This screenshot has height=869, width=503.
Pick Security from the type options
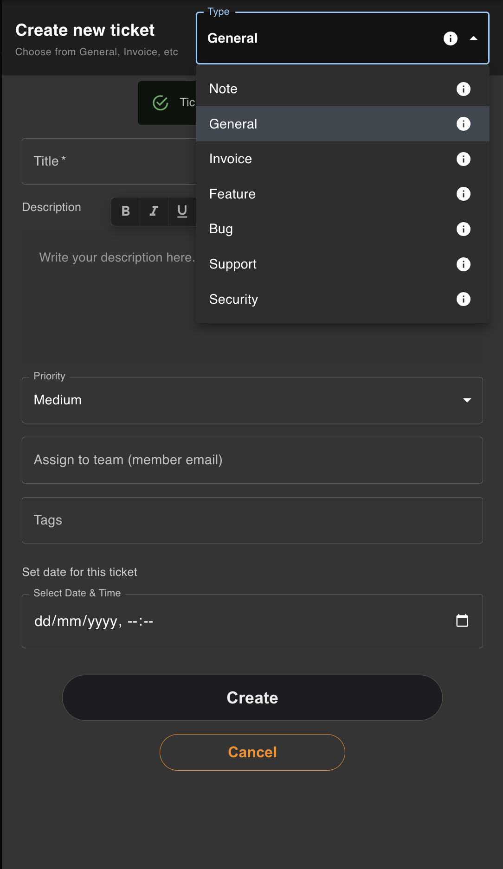click(x=342, y=299)
